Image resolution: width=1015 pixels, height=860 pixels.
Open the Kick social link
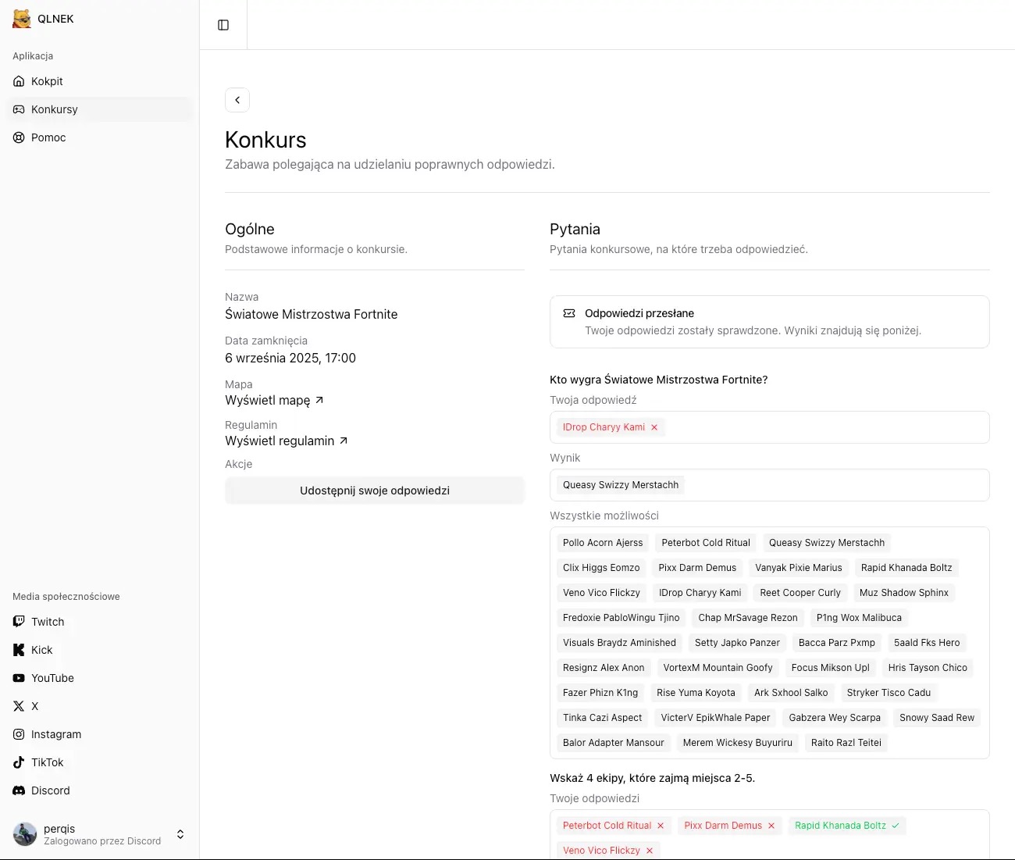(41, 650)
